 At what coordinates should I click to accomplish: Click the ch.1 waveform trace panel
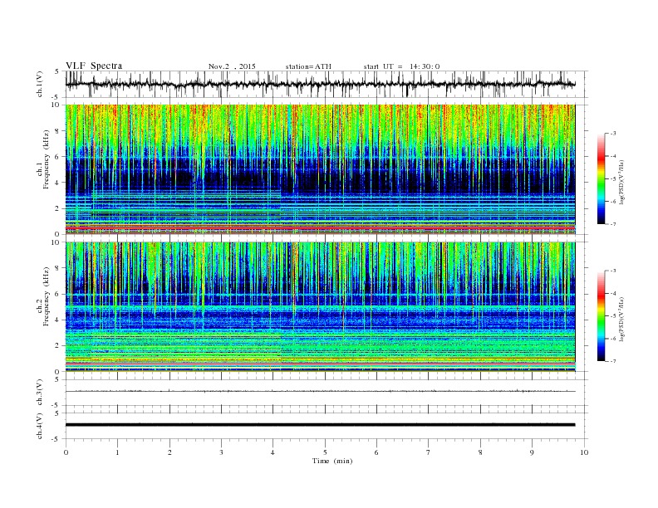[x=327, y=84]
